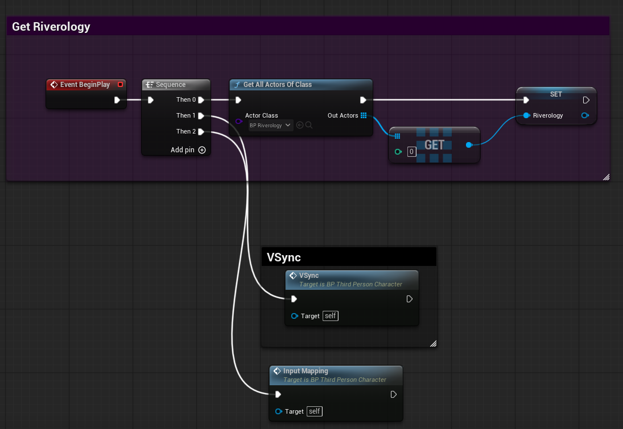
Task: Click the Out Actors array grid pin
Action: (363, 116)
